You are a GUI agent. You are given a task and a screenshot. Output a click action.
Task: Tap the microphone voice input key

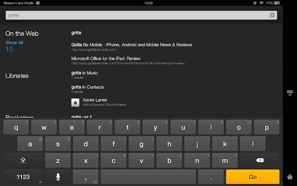click(x=58, y=177)
